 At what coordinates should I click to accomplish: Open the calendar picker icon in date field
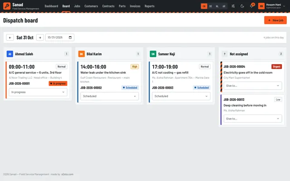point(70,38)
